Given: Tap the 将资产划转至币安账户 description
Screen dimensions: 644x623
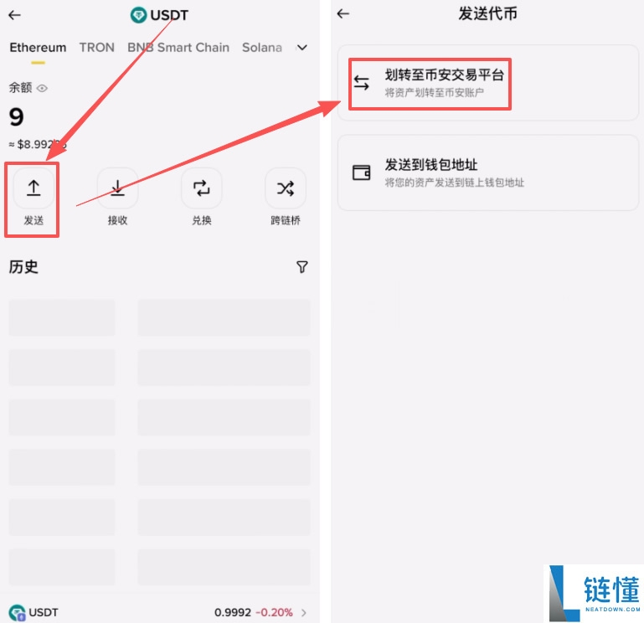Looking at the screenshot, I should (x=434, y=93).
